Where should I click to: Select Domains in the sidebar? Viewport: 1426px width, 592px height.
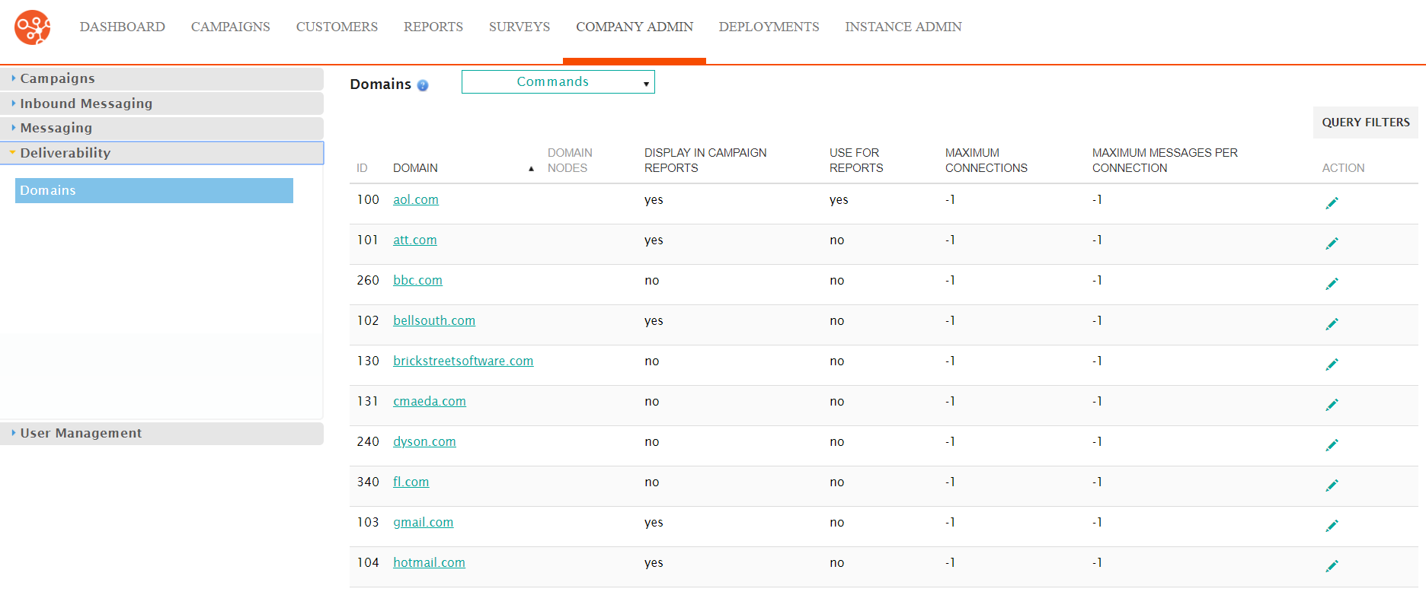(154, 190)
